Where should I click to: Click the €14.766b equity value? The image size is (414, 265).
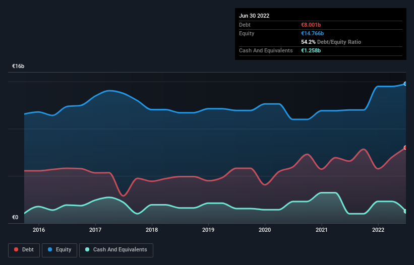pyautogui.click(x=312, y=33)
